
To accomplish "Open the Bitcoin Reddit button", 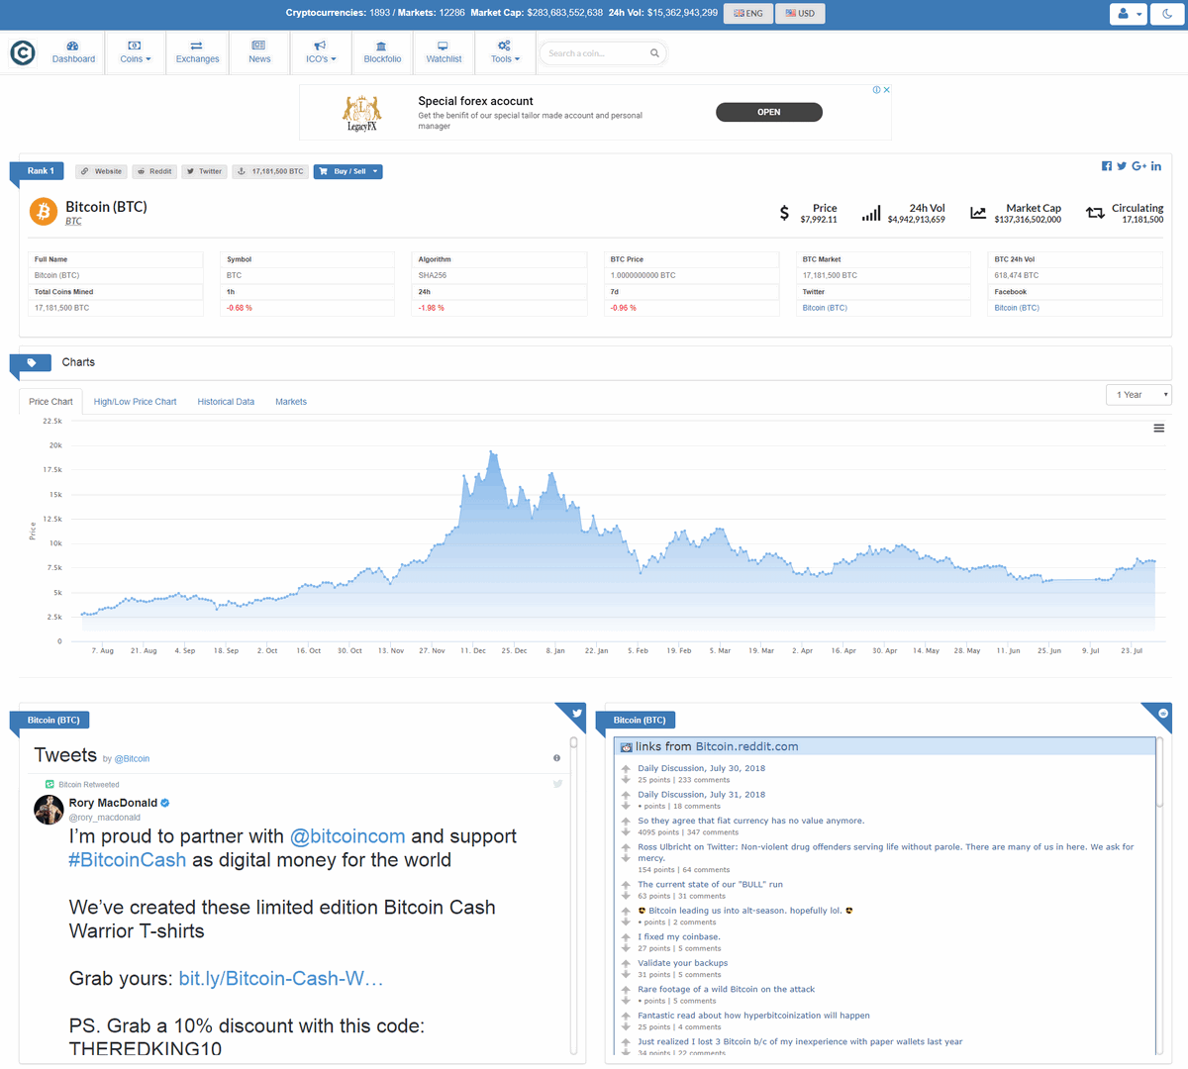I will 154,171.
